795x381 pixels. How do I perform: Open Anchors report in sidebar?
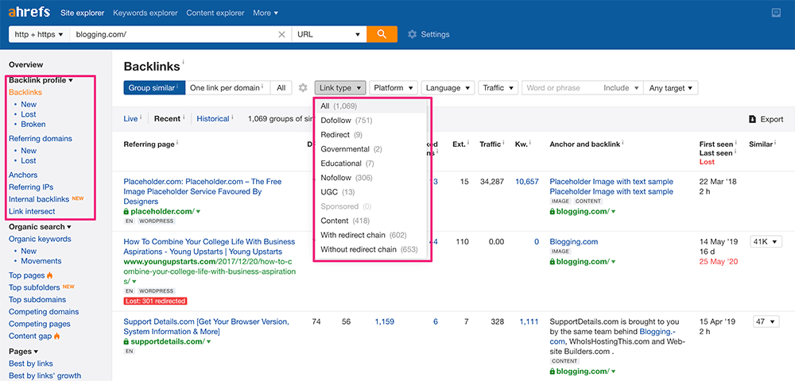(x=23, y=175)
